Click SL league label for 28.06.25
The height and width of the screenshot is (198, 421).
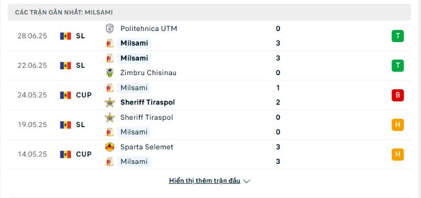(81, 36)
